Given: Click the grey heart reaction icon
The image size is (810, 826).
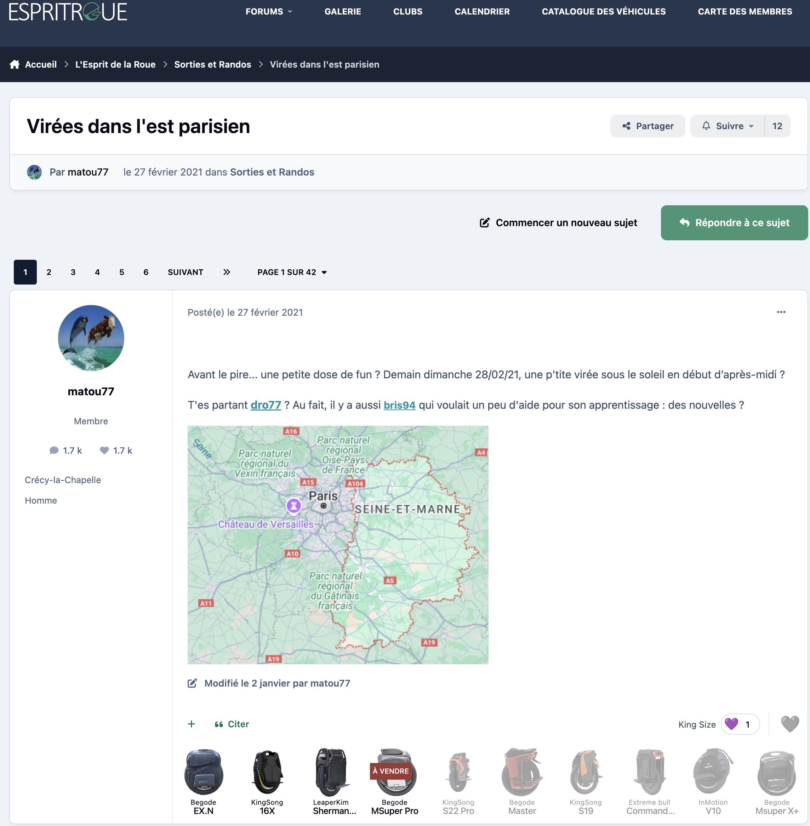Looking at the screenshot, I should coord(790,724).
